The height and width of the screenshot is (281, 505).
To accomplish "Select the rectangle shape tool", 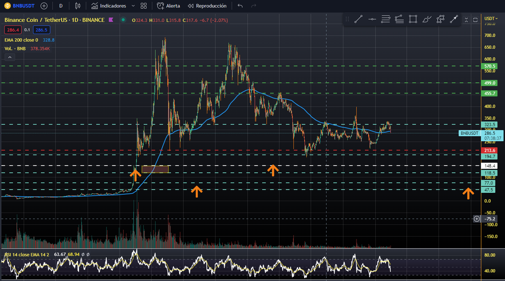I will click(413, 19).
